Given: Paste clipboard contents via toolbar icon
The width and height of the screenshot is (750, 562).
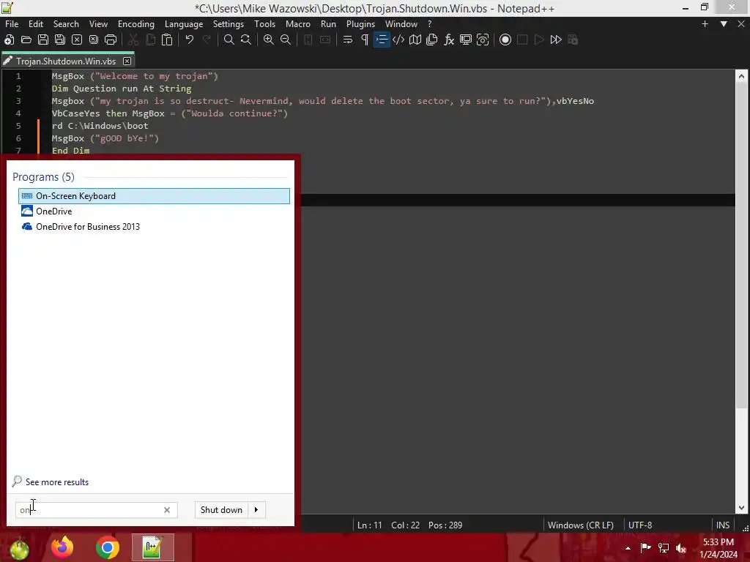Looking at the screenshot, I should [x=167, y=40].
